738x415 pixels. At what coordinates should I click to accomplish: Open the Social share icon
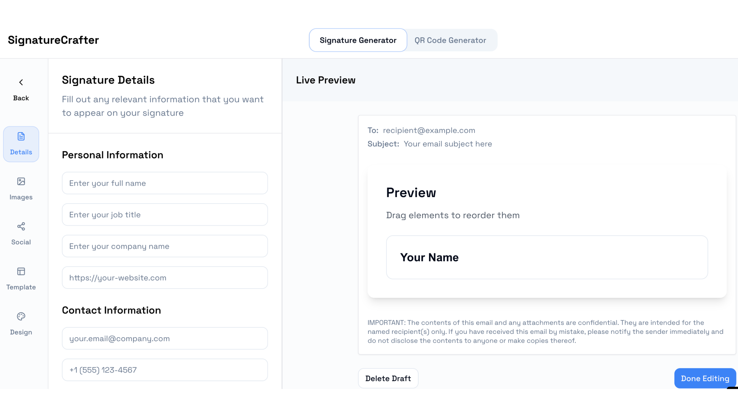[21, 227]
